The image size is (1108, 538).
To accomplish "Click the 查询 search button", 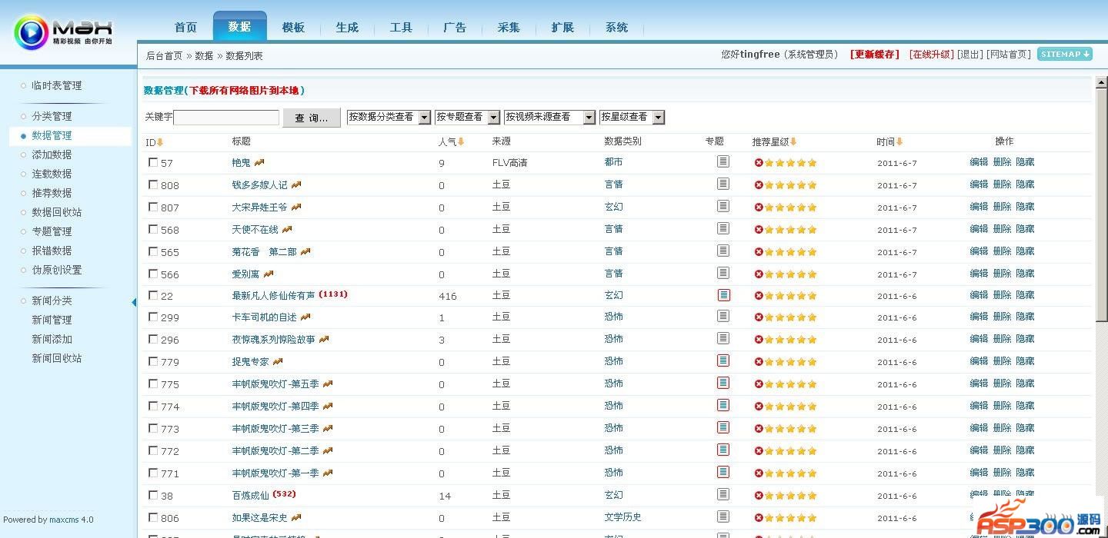I will (x=312, y=118).
